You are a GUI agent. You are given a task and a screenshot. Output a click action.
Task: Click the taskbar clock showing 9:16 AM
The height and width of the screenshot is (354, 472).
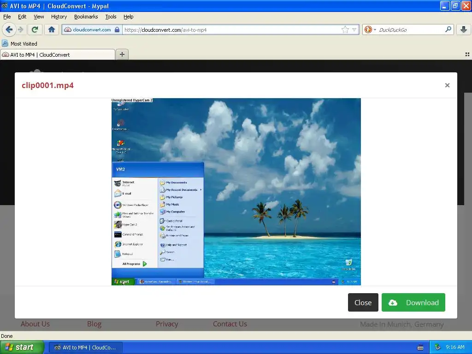tap(455, 347)
